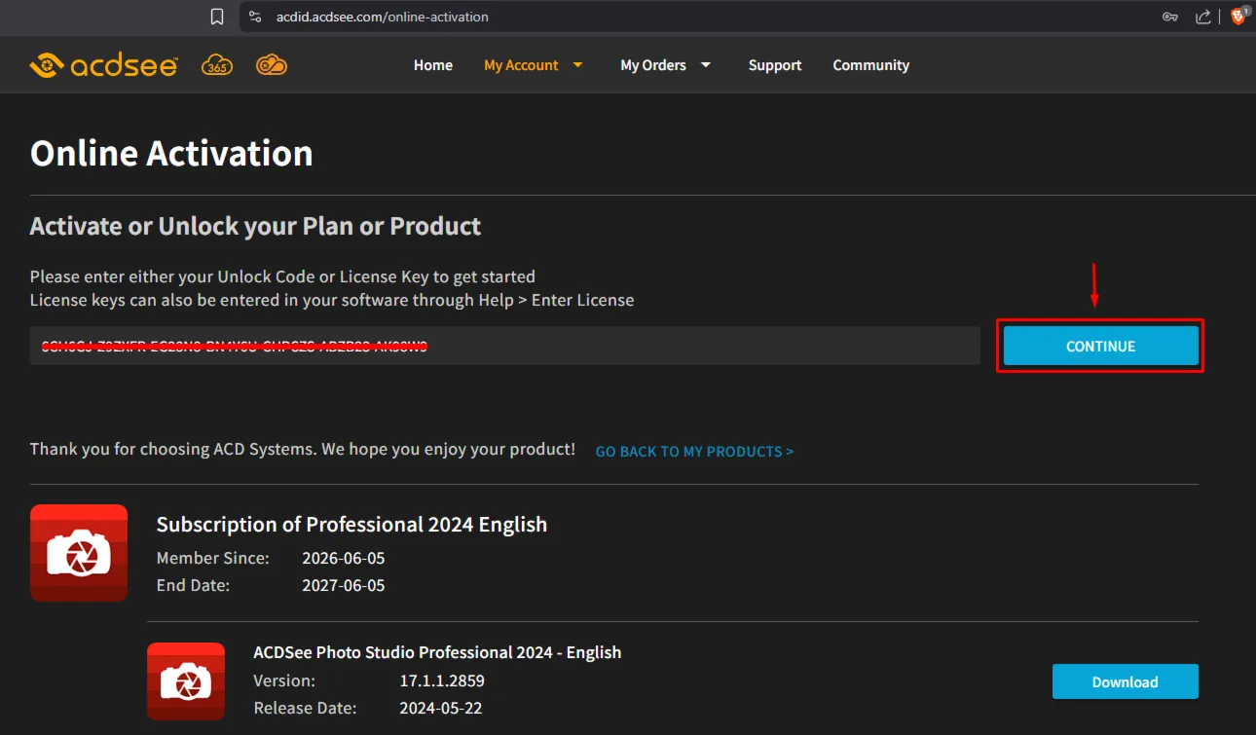The image size is (1256, 735).
Task: Click the Member Since date 2026-06-05
Action: pos(344,558)
